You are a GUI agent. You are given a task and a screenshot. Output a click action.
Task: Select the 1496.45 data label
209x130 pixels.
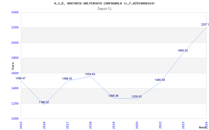pyautogui.click(x=67, y=79)
